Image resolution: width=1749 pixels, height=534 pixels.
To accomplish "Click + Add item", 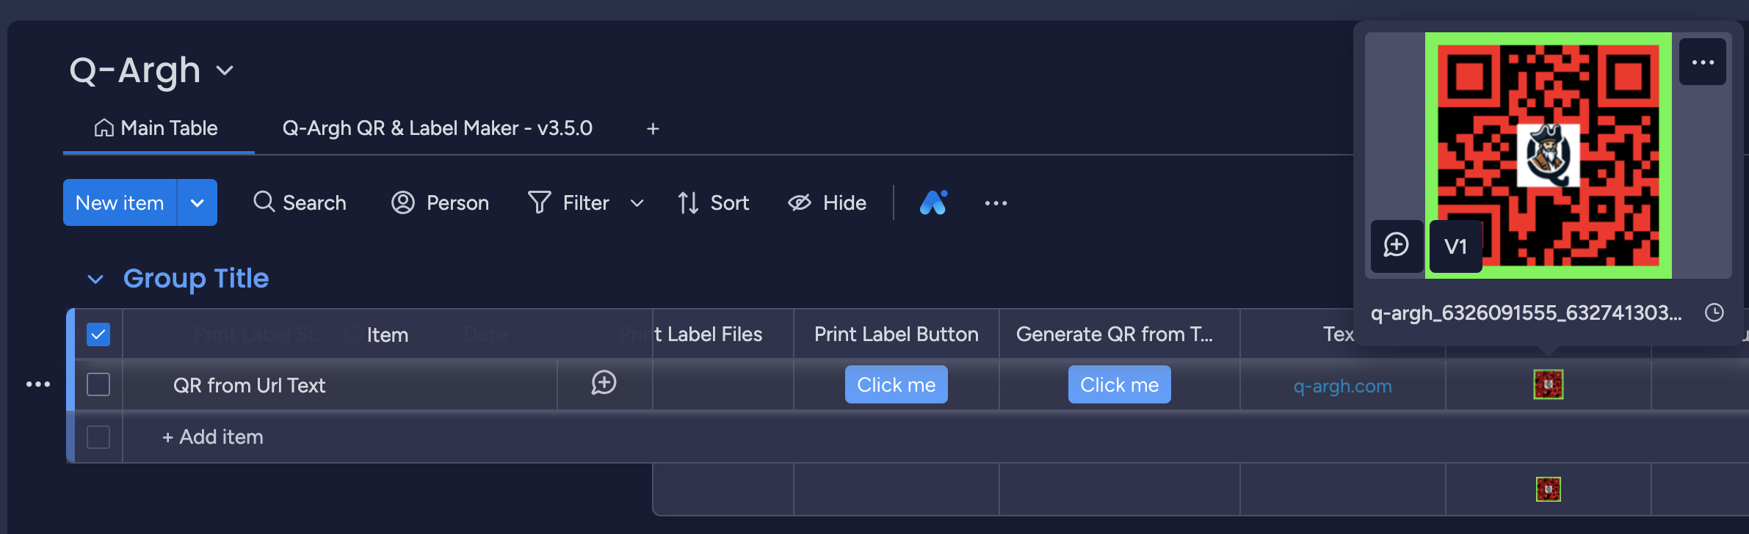I will 213,437.
